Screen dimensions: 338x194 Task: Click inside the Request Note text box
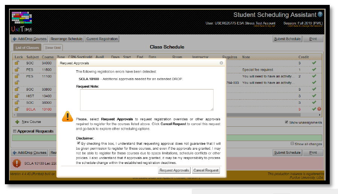(x=147, y=100)
